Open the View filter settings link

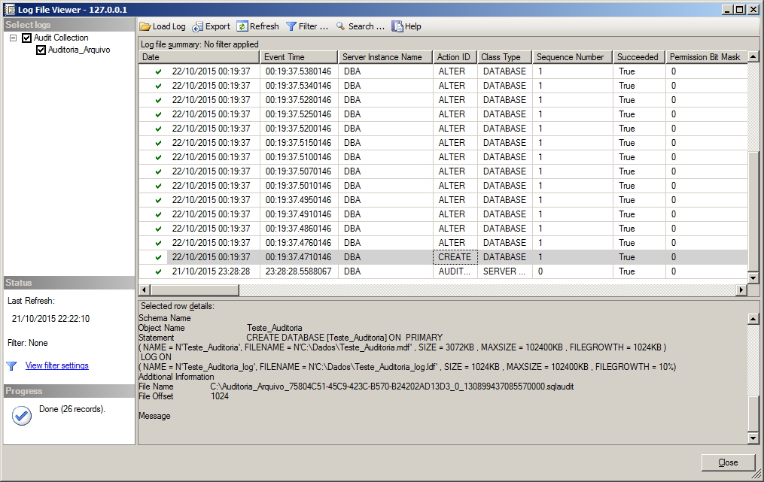point(57,365)
